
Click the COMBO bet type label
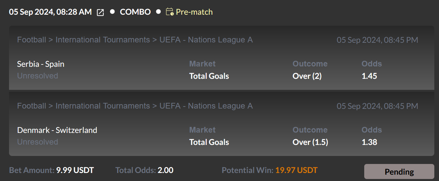click(135, 12)
